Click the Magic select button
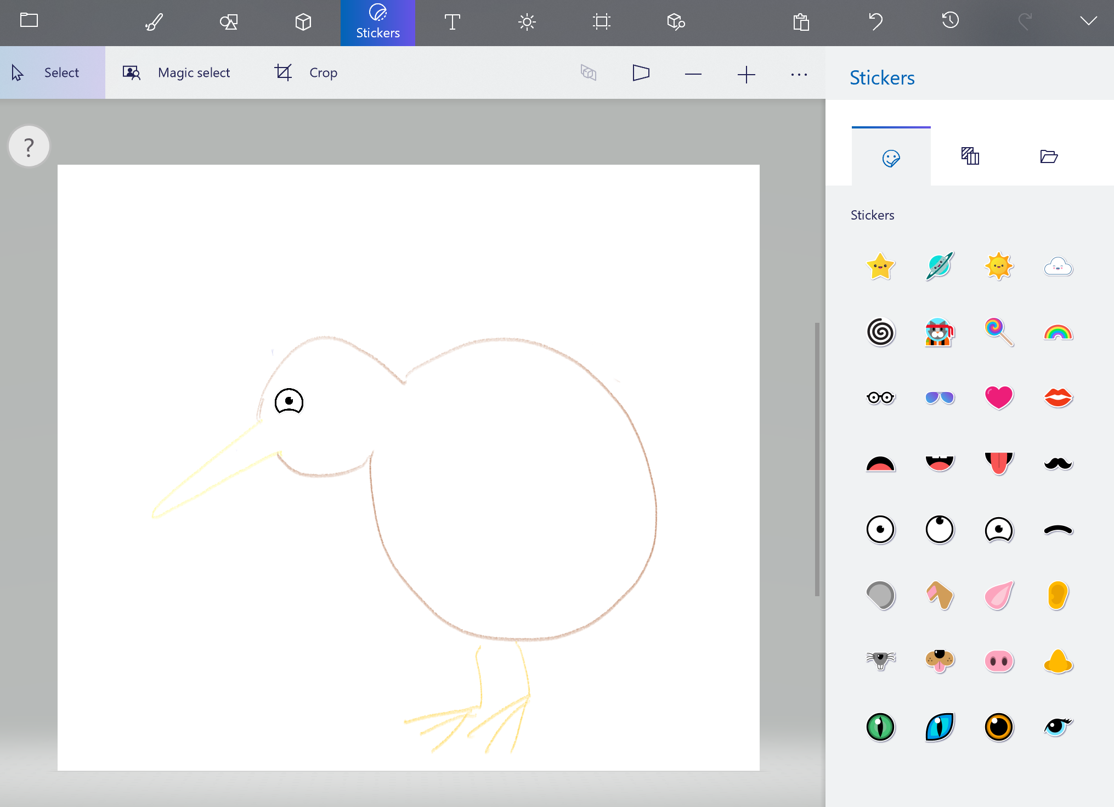This screenshot has width=1114, height=807. point(177,72)
